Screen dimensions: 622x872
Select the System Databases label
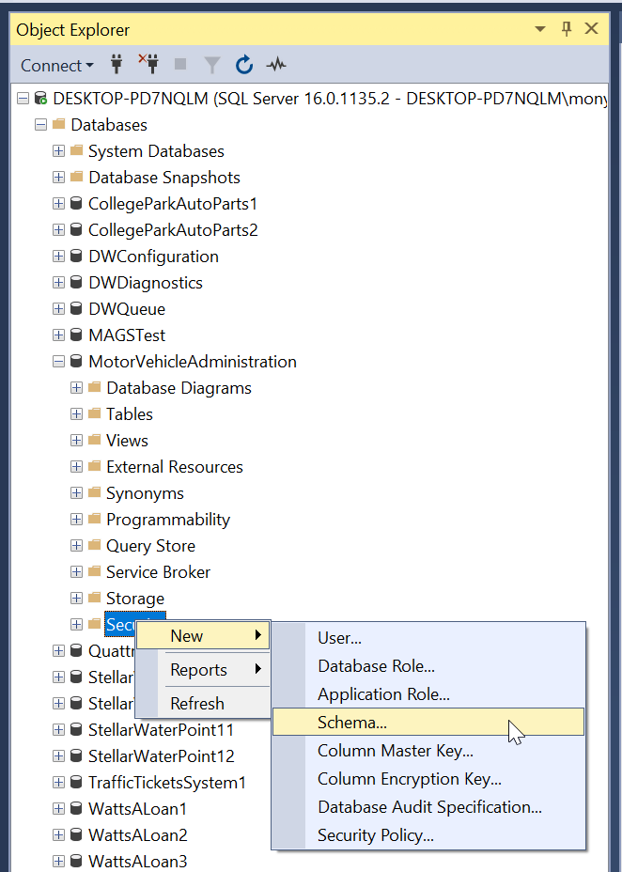156,151
